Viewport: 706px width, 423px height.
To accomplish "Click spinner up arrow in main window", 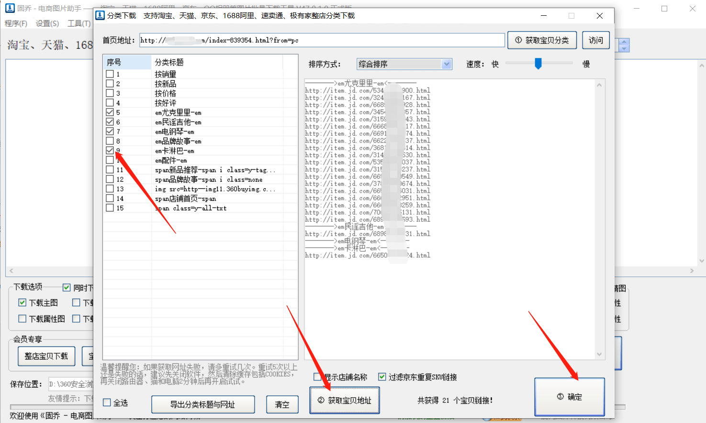I will (x=624, y=42).
